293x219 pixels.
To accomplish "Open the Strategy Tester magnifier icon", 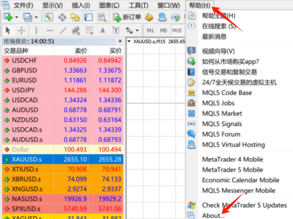I will click(x=102, y=17).
